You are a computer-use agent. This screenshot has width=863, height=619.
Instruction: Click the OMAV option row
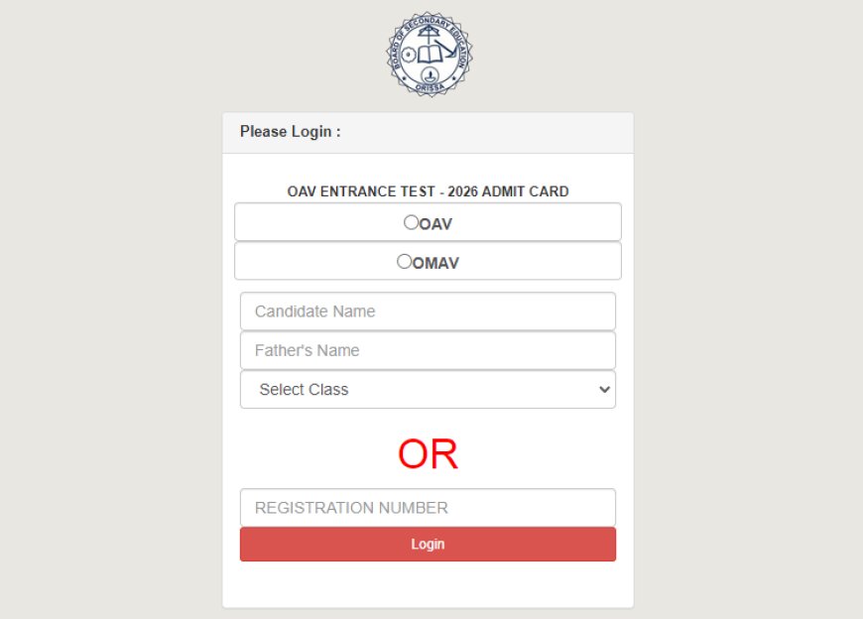click(428, 260)
